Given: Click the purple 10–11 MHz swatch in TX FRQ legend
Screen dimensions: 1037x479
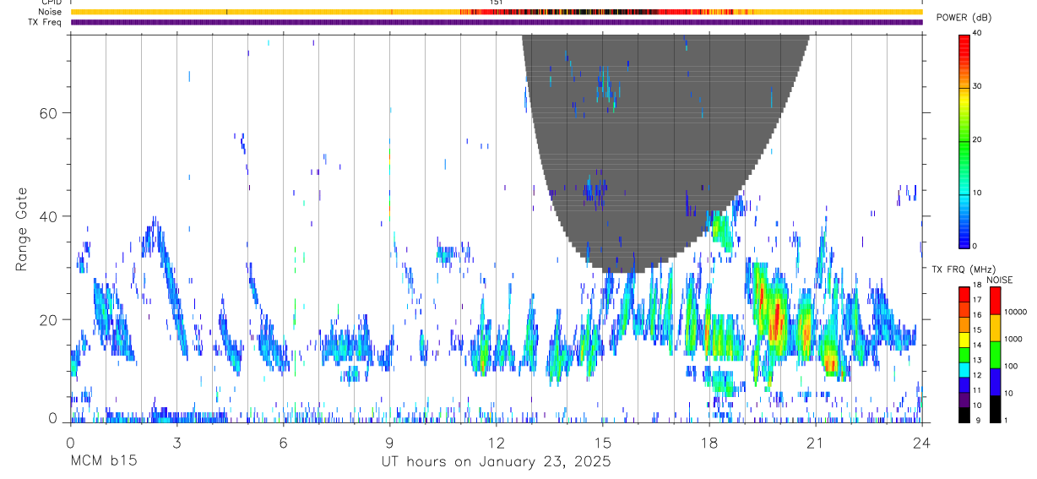Looking at the screenshot, I should 964,400.
